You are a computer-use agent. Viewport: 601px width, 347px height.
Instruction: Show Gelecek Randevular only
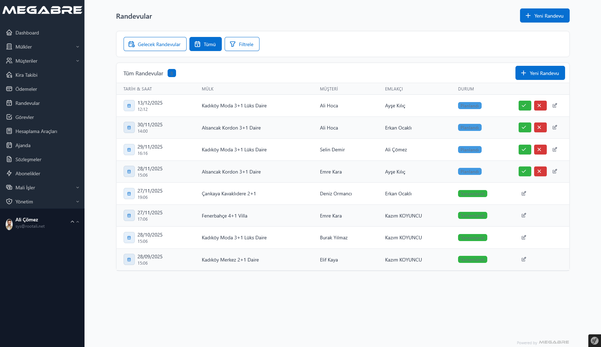[x=155, y=44]
